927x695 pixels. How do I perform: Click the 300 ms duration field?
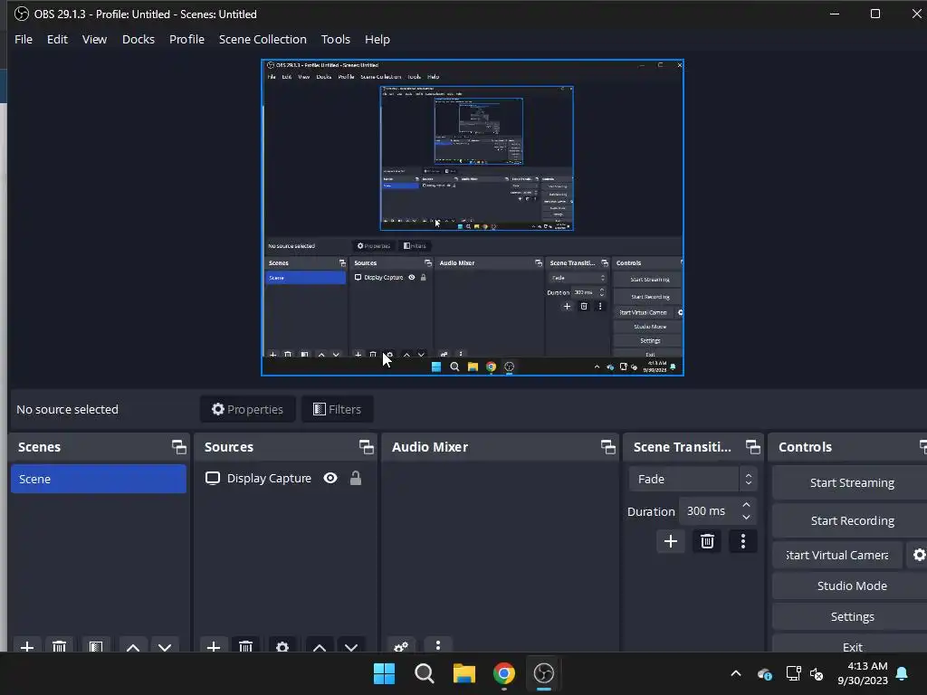coord(708,510)
